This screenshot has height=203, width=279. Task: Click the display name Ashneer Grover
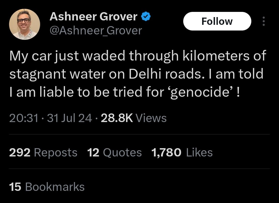(x=93, y=17)
